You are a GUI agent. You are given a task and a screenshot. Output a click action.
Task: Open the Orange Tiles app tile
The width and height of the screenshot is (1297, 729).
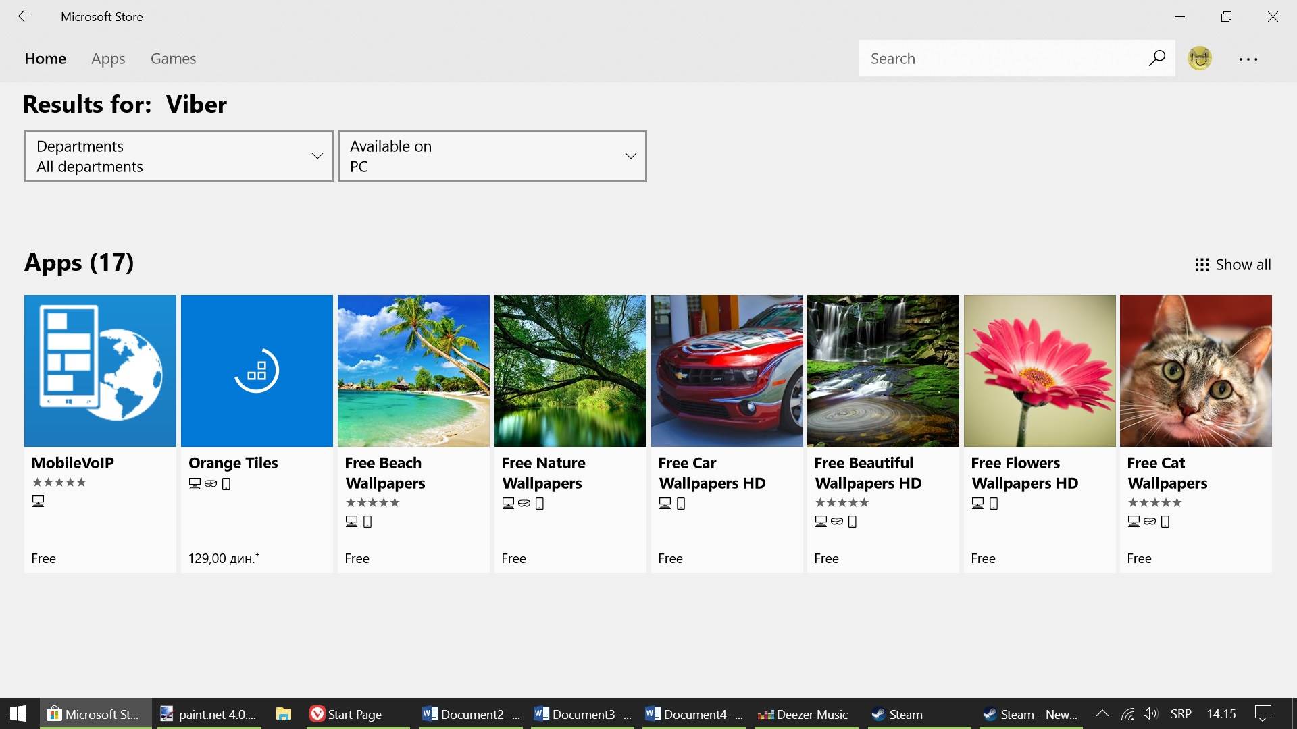pyautogui.click(x=257, y=371)
